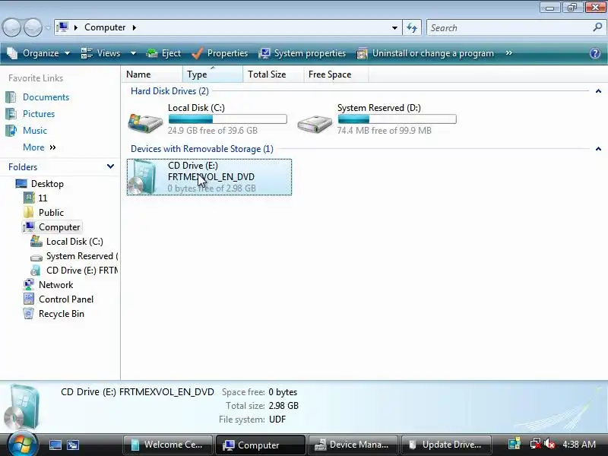Open the Views dropdown arrow
The width and height of the screenshot is (608, 456).
point(133,53)
